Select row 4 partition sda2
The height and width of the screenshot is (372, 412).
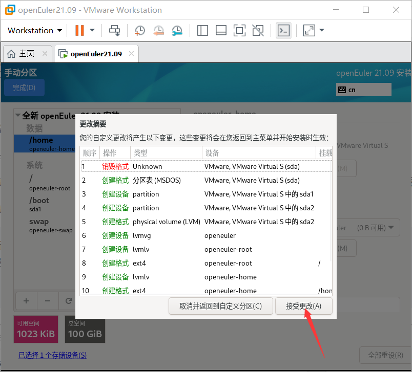[207, 208]
